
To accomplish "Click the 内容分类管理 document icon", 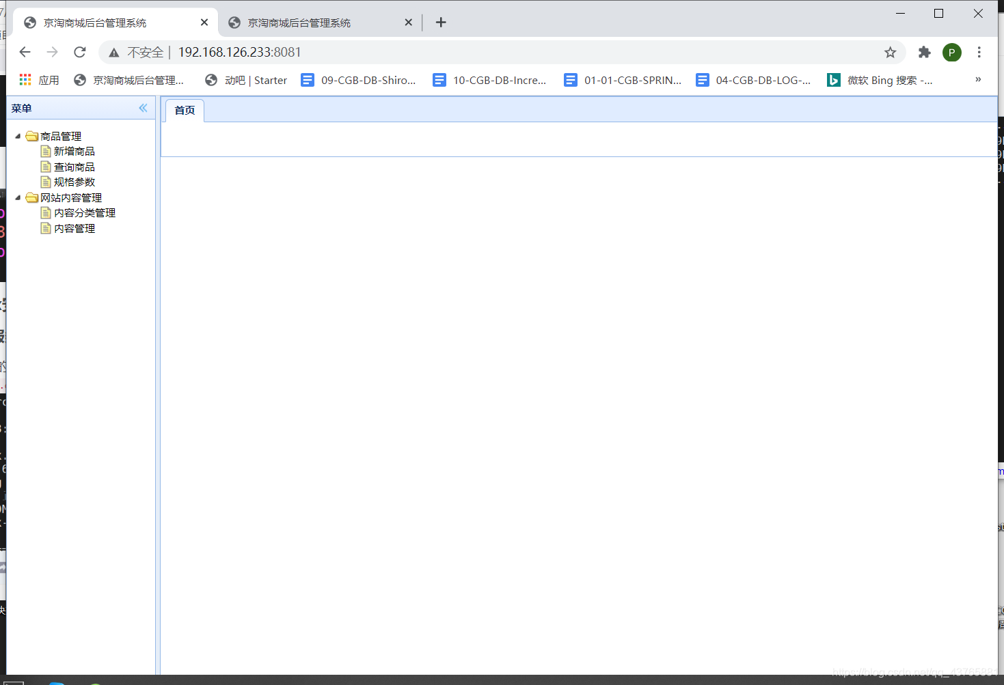I will (46, 212).
